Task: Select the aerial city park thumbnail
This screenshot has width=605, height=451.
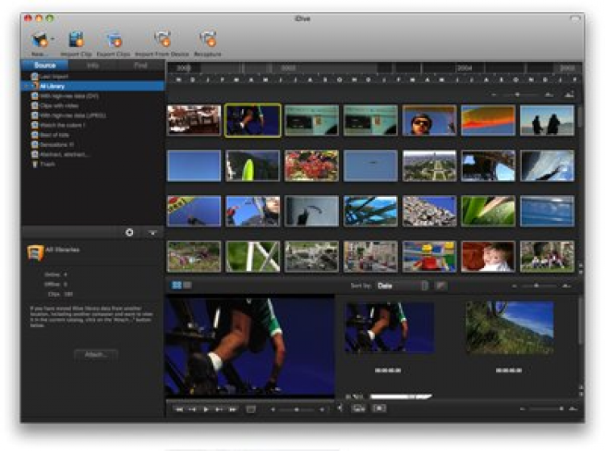Action: click(x=429, y=165)
